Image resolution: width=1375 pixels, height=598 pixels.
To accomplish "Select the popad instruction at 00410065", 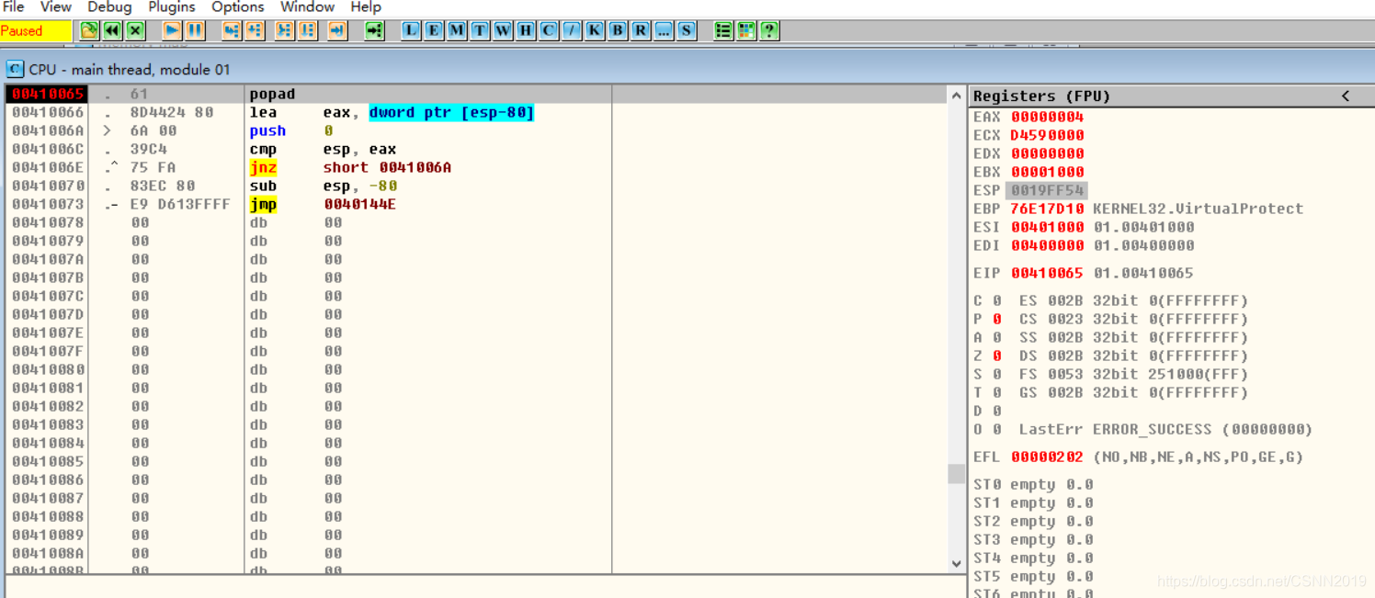I will pyautogui.click(x=477, y=94).
